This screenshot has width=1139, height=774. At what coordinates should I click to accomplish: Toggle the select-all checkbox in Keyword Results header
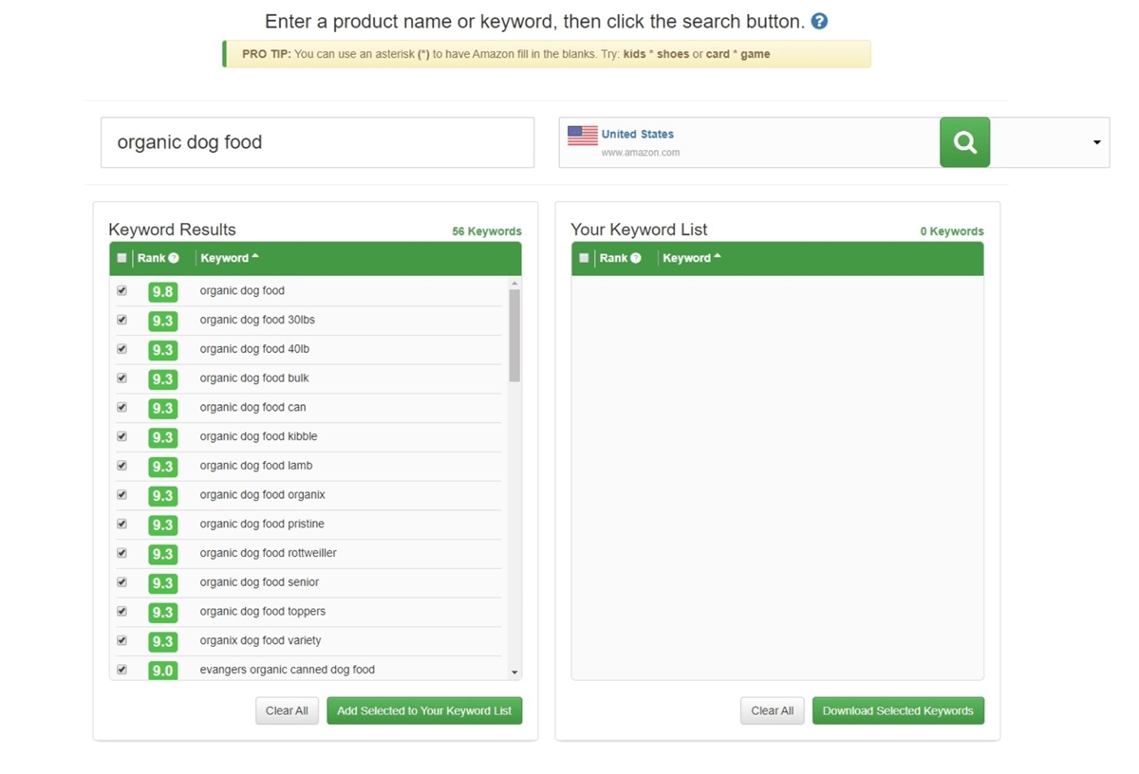pos(121,258)
